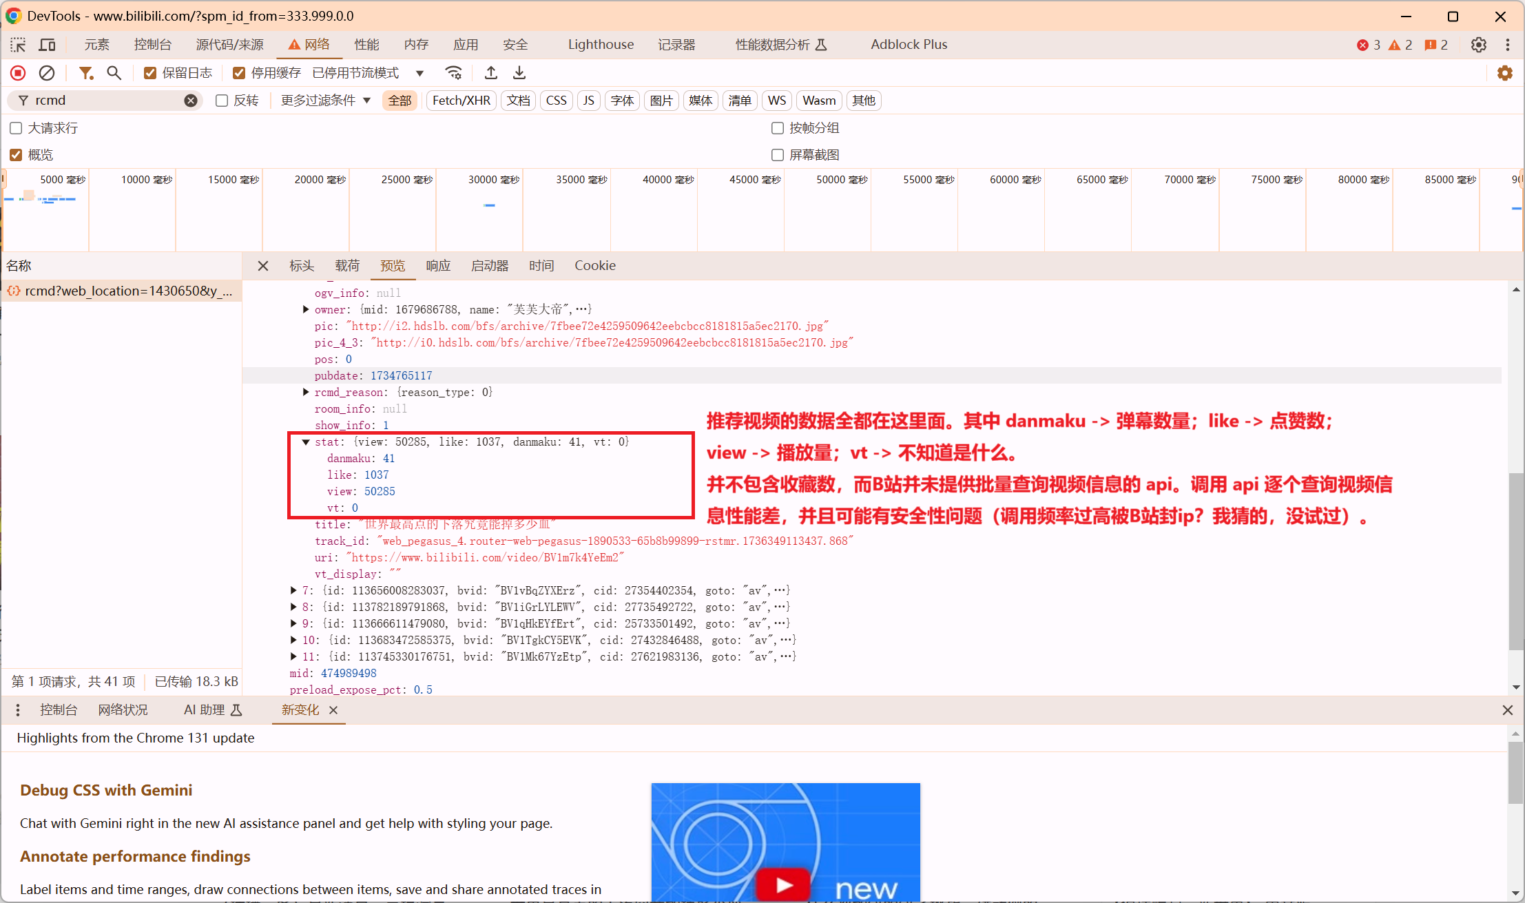Open the Cookie request tab

point(595,266)
